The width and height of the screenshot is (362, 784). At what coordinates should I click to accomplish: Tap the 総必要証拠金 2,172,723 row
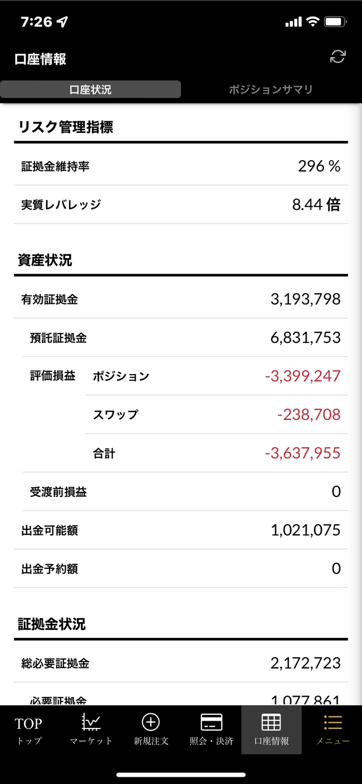point(181,663)
